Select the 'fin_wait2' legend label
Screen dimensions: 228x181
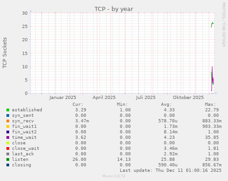point(24,132)
